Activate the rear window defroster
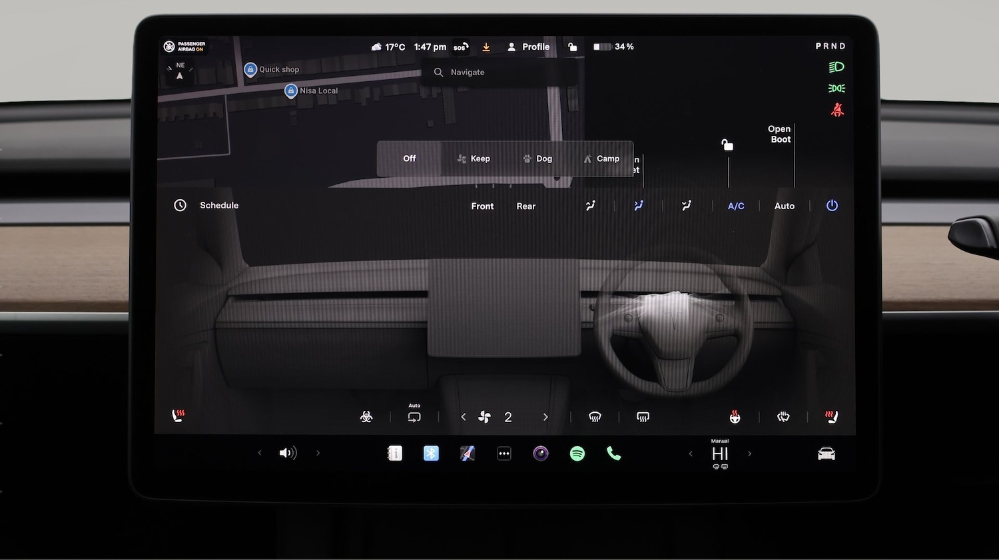999x560 pixels. pos(643,417)
